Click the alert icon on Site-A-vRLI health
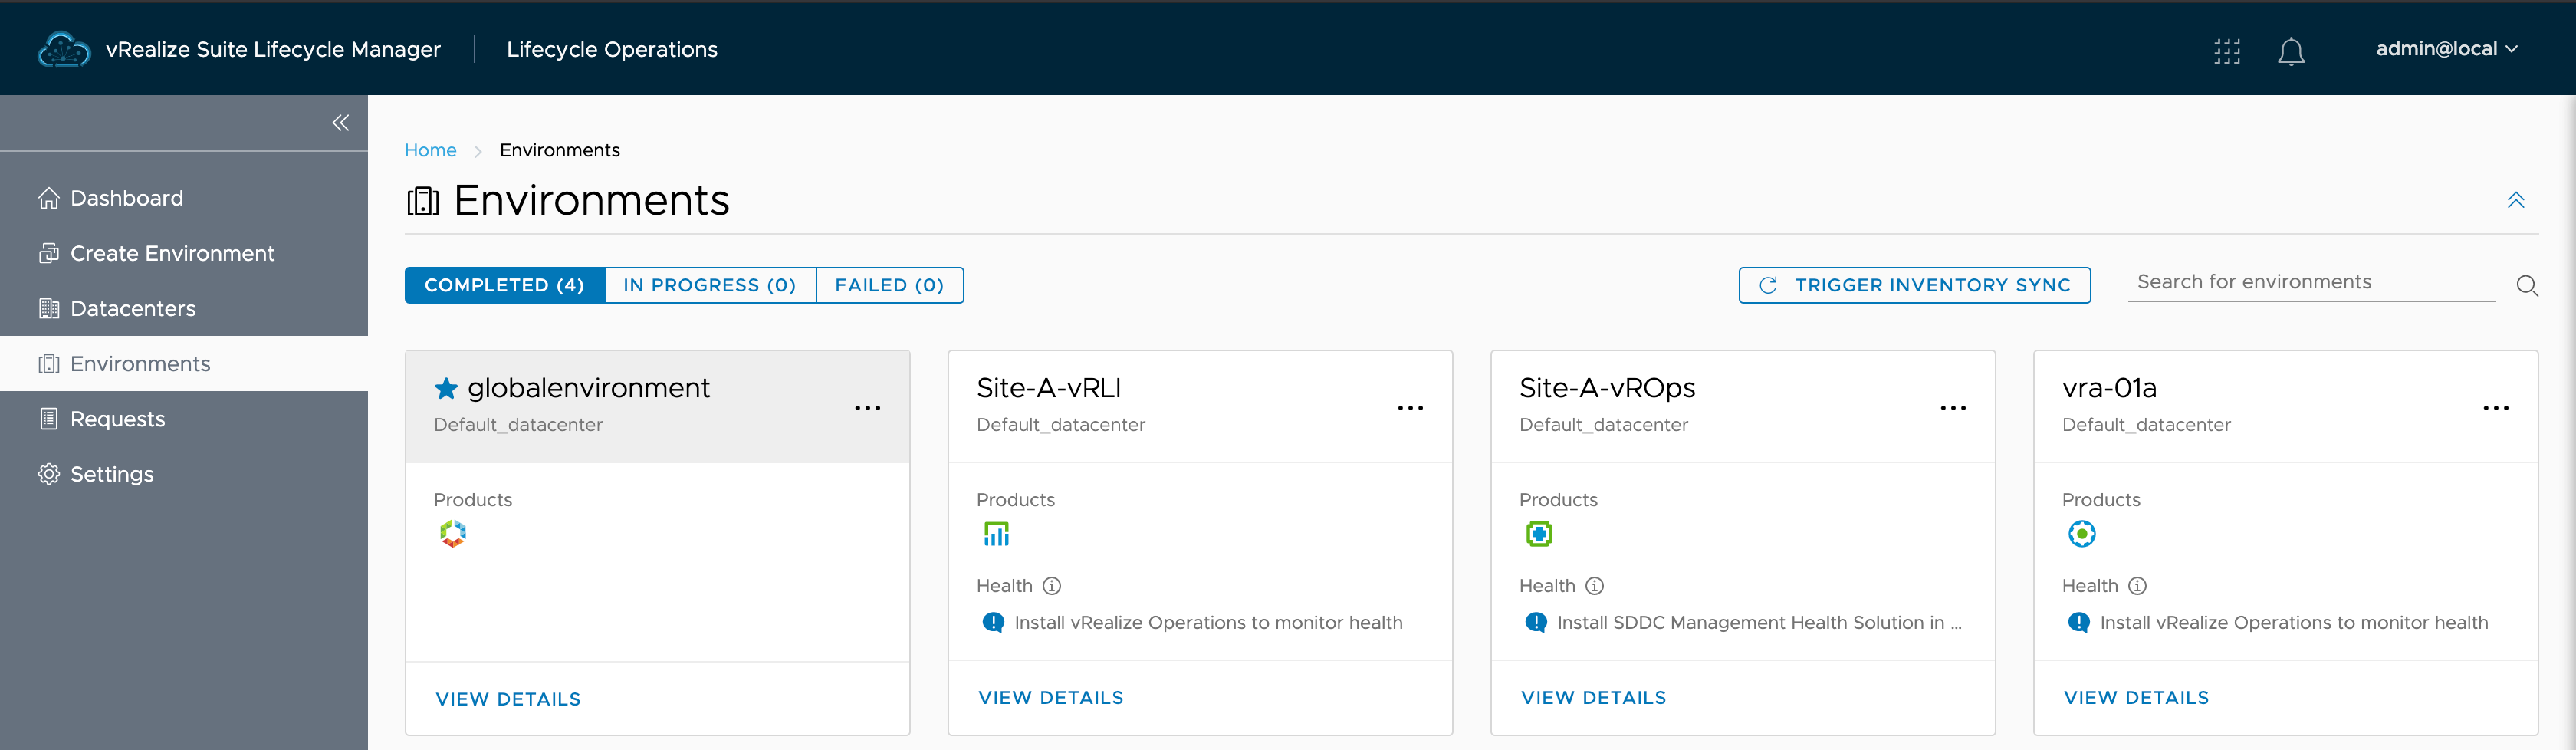The height and width of the screenshot is (750, 2576). point(993,623)
